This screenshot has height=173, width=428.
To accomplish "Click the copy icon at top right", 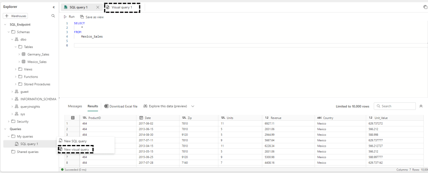I will [x=425, y=7].
